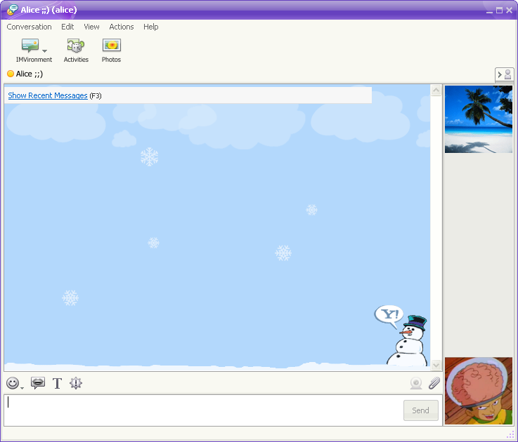Click the Yahoo Messenger title bar icon
The width and height of the screenshot is (518, 442).
point(12,10)
